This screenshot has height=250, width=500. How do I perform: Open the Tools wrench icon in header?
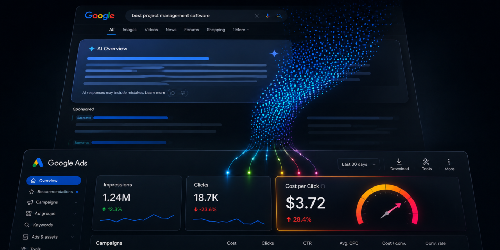[x=426, y=161]
